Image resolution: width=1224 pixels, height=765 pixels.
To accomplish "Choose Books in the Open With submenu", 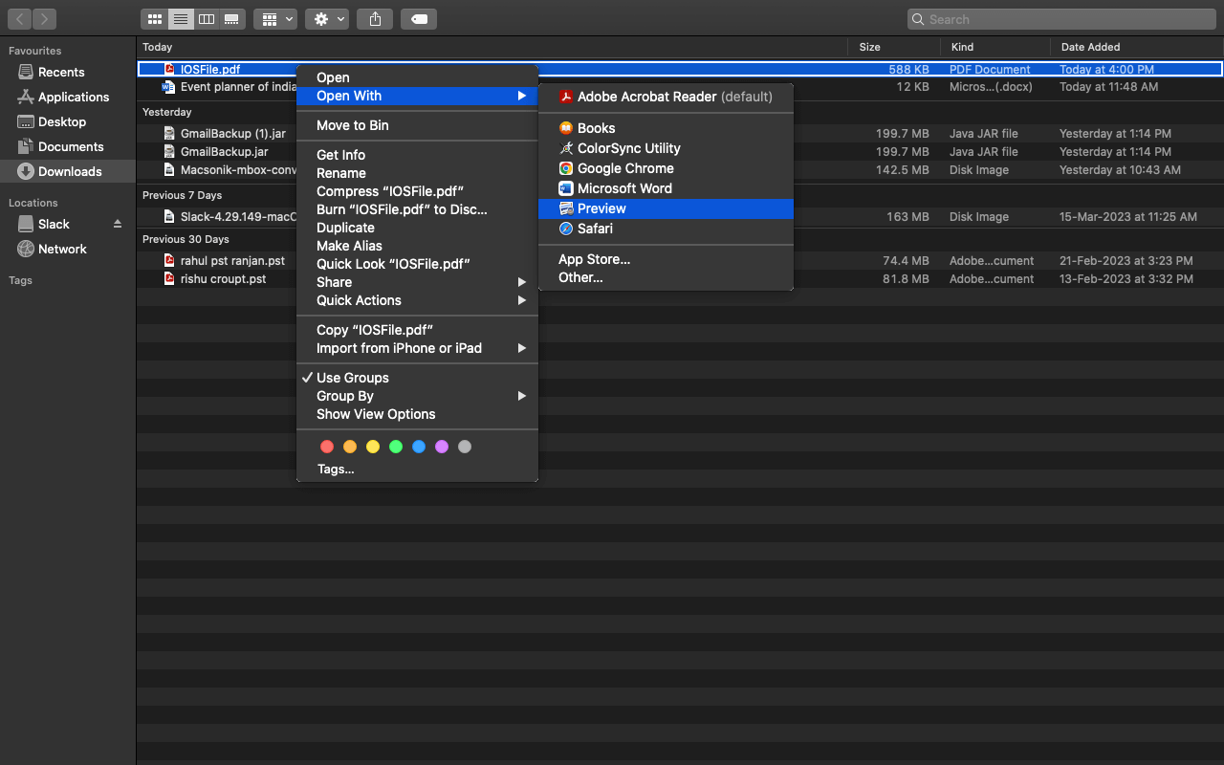I will coord(666,128).
